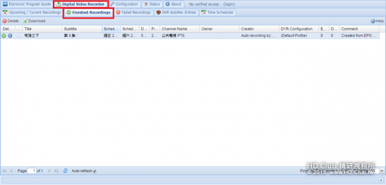The height and width of the screenshot is (185, 386).
Task: Open the Configuration tab
Action: click(x=124, y=4)
